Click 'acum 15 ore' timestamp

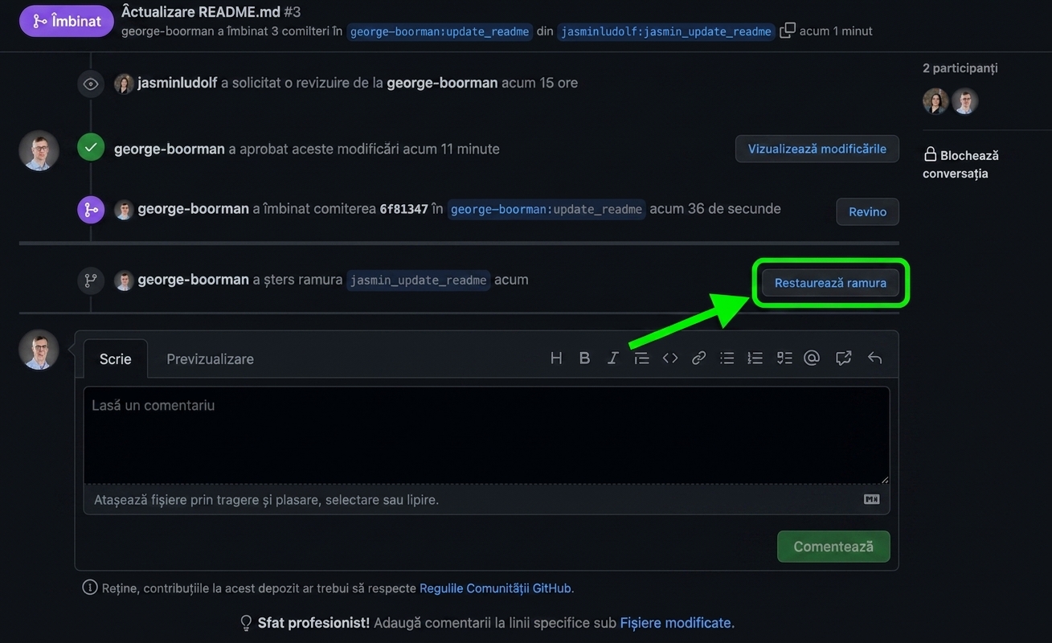tap(539, 83)
